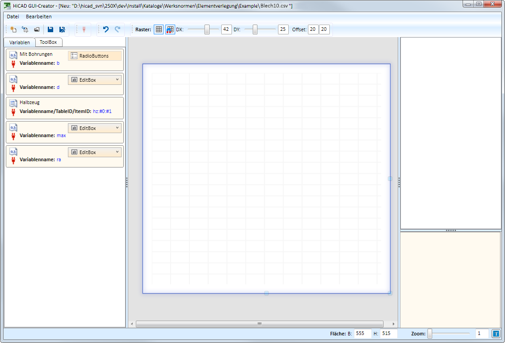The width and height of the screenshot is (505, 343).
Task: Click the Save disk icon
Action: click(x=50, y=29)
